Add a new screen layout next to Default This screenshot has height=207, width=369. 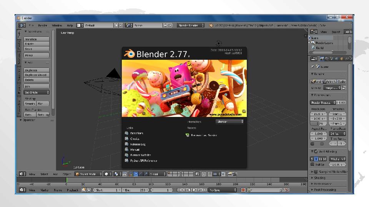pos(116,25)
